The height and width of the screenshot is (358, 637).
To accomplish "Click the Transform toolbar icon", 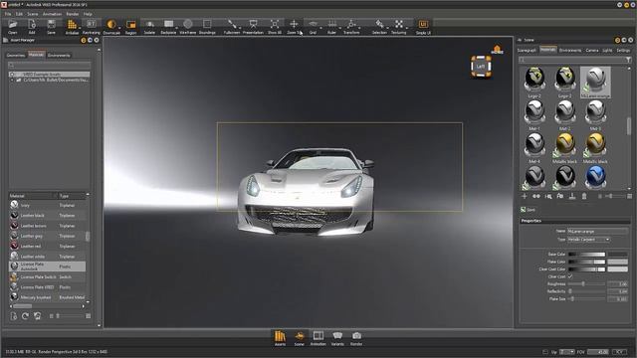I will click(x=351, y=24).
